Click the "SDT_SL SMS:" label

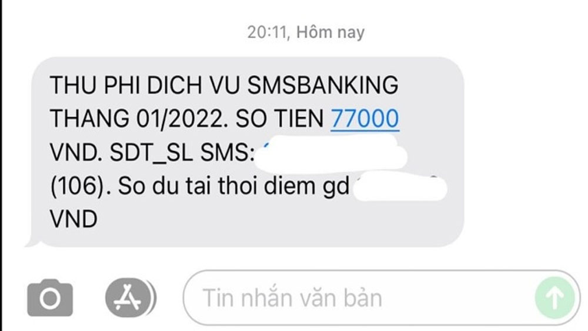point(182,153)
